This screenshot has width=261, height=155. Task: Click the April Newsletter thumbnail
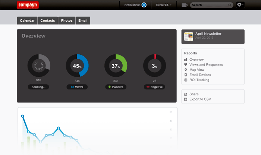click(189, 37)
